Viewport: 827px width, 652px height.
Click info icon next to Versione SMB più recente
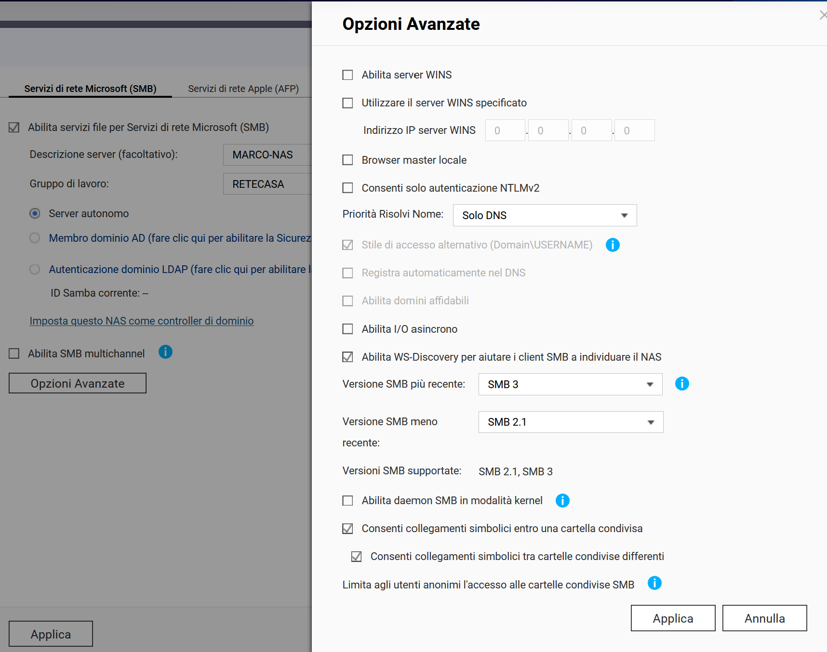point(681,384)
